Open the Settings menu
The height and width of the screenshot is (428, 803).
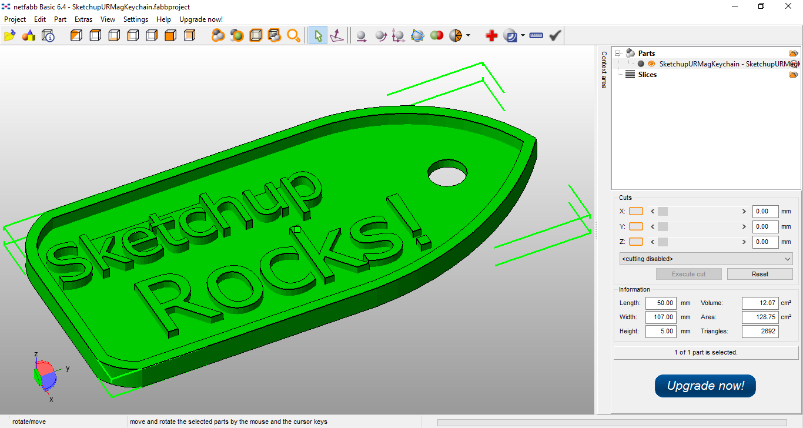136,19
